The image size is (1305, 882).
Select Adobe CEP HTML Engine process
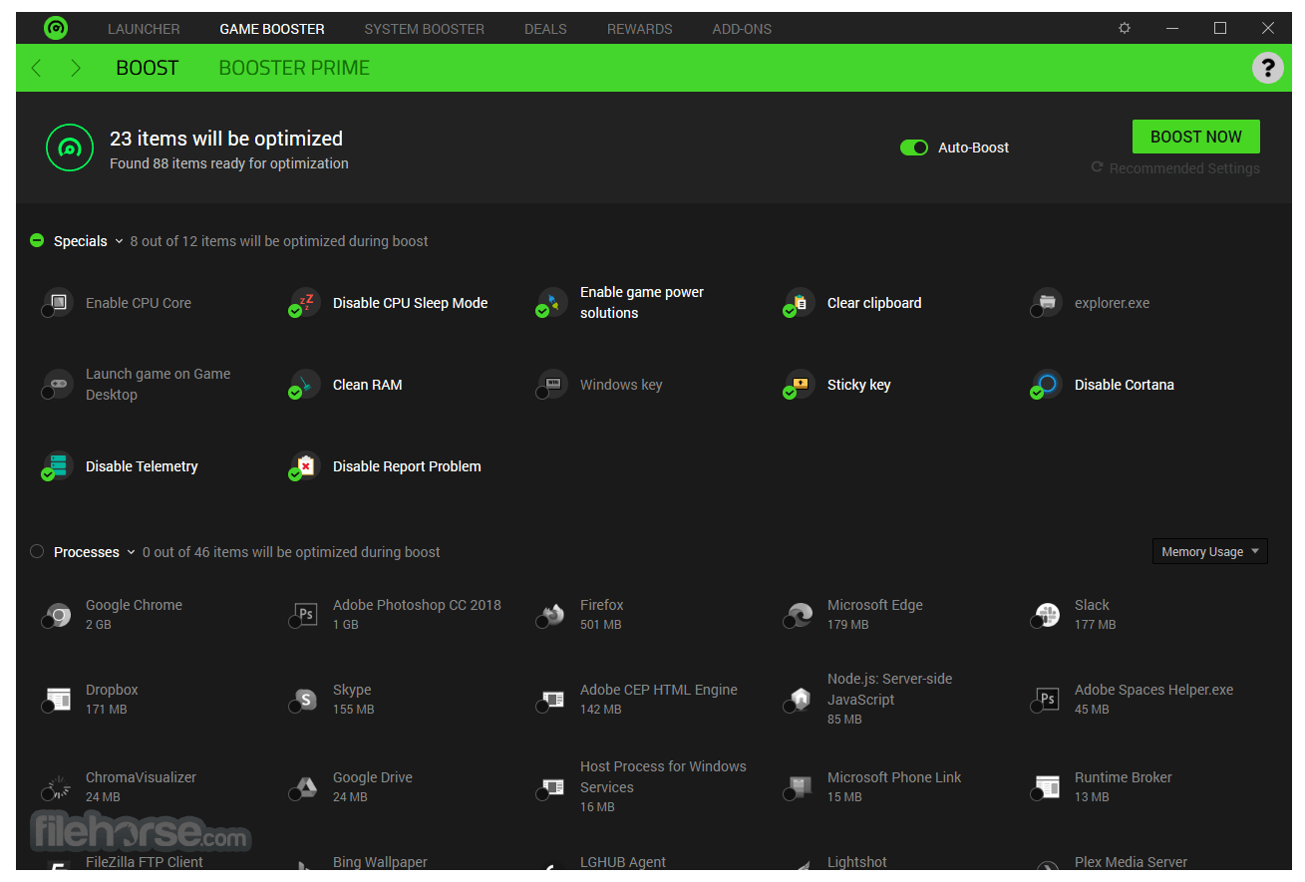tap(638, 699)
